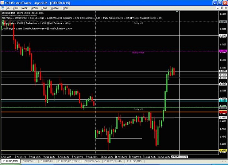Click the right chart-tab scroll arrow
Screen dimensions: 228x165
[226, 161]
